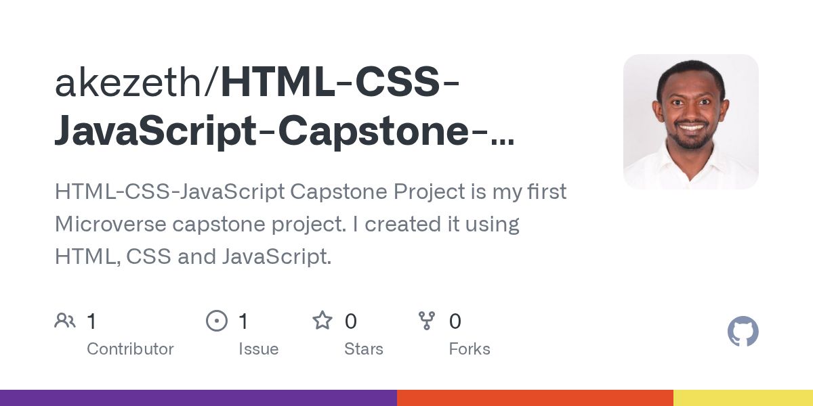The height and width of the screenshot is (406, 813).
Task: Click the GitHub Octocat logo
Action: (x=743, y=332)
